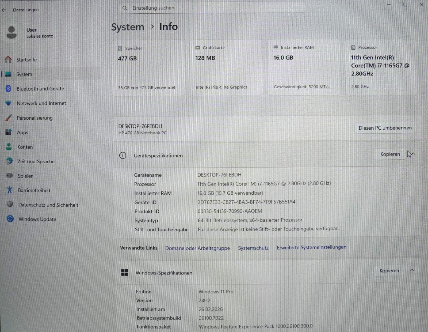Image resolution: width=428 pixels, height=332 pixels.
Task: Click the Personalisierung brush icon
Action: click(x=9, y=118)
